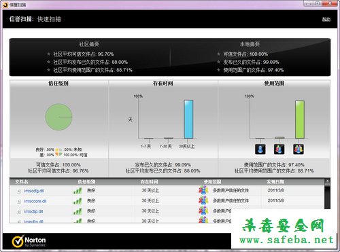Image resolution: width=340 pixels, height=252 pixels.
Task: Sort by the 文件名 column header
Action: [22, 182]
